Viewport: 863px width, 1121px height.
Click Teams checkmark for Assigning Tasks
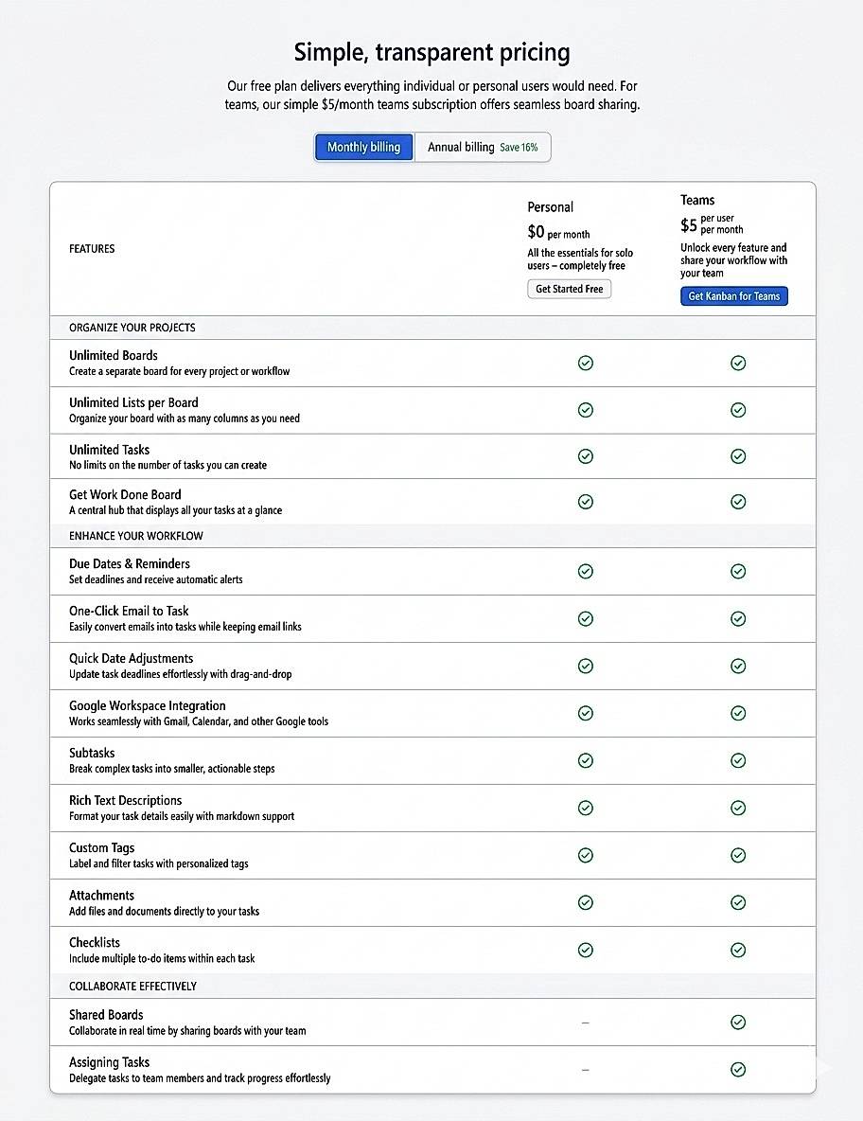pyautogui.click(x=738, y=1070)
